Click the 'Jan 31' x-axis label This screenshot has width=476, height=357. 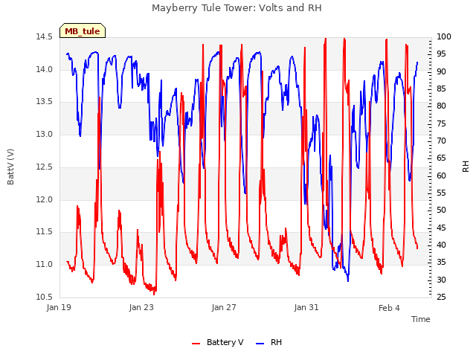point(306,307)
